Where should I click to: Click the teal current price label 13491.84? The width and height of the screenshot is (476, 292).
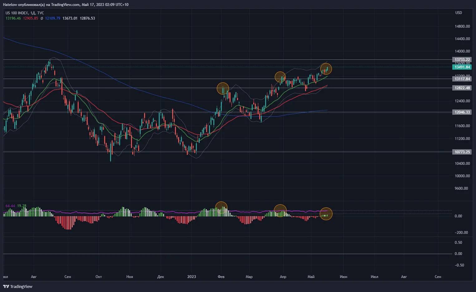(x=462, y=67)
